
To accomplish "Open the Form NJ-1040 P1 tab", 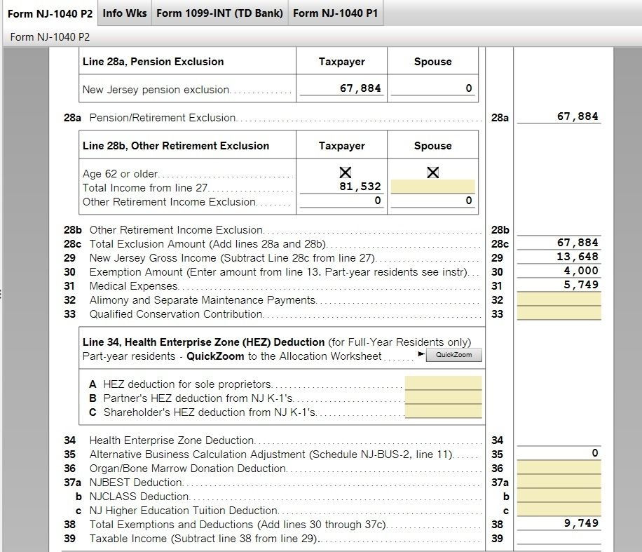I will [335, 13].
